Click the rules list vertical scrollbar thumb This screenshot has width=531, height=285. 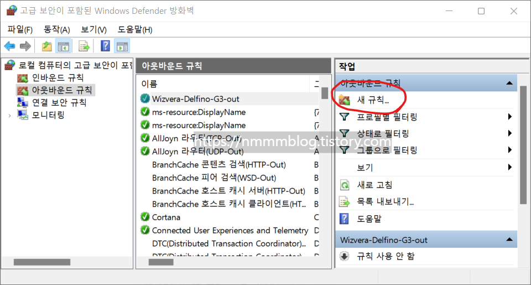pos(325,93)
